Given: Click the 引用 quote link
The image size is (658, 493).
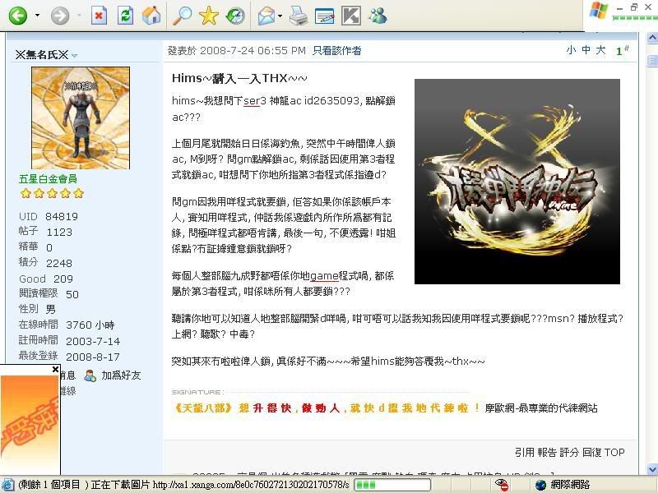Looking at the screenshot, I should [524, 453].
